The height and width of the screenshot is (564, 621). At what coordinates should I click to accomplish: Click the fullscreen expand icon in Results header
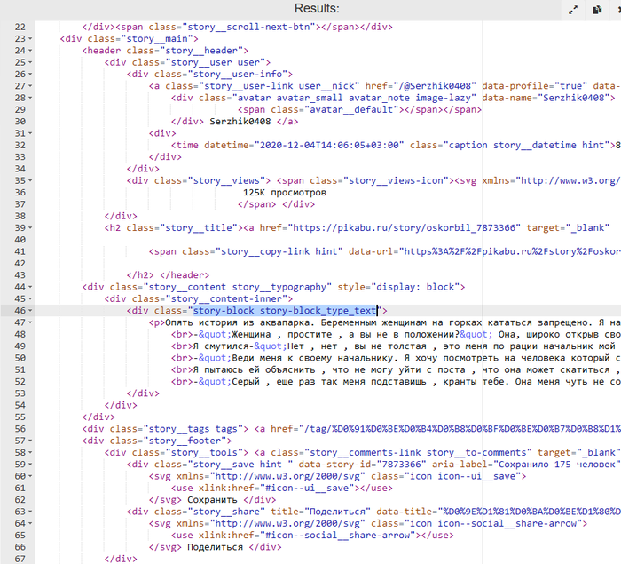573,10
